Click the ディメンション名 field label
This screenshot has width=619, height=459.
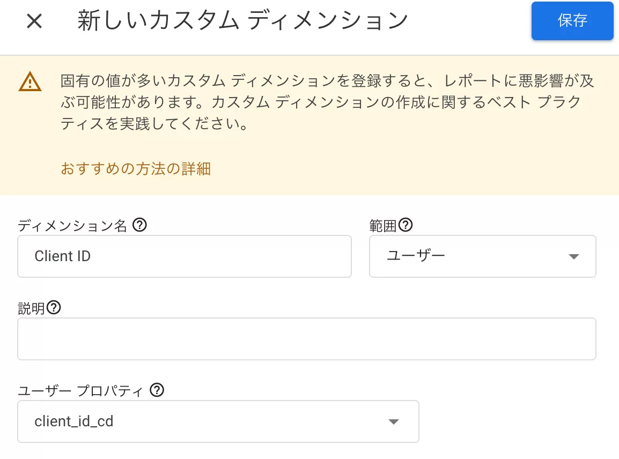click(72, 226)
